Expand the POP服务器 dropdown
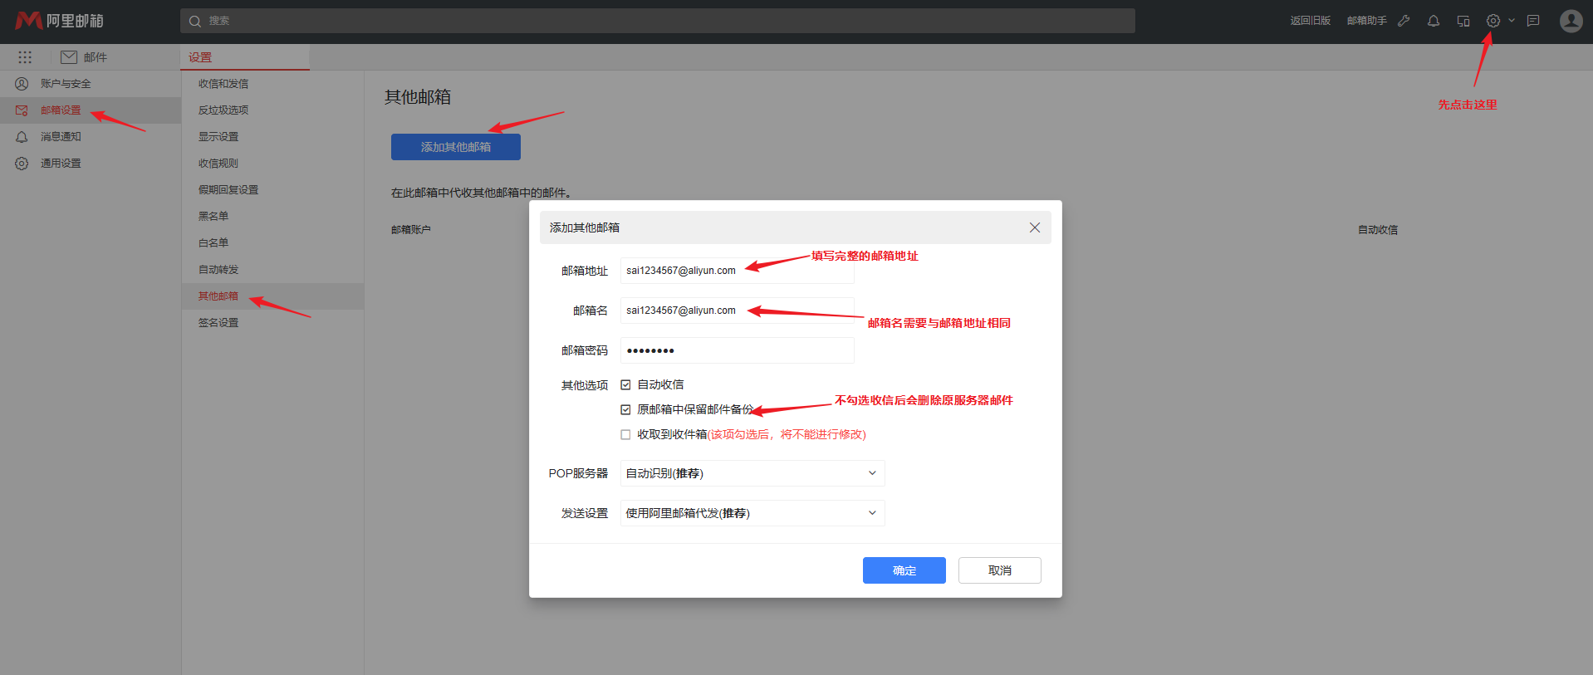Screen dimensions: 1593x675 pos(752,473)
